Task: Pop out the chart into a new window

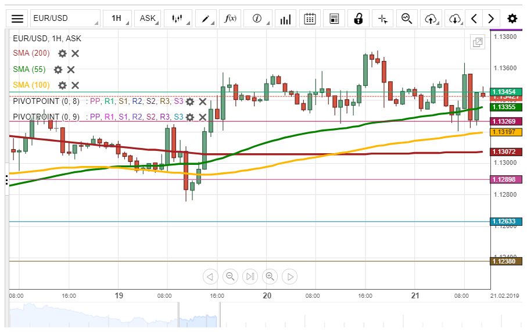Action: (478, 42)
